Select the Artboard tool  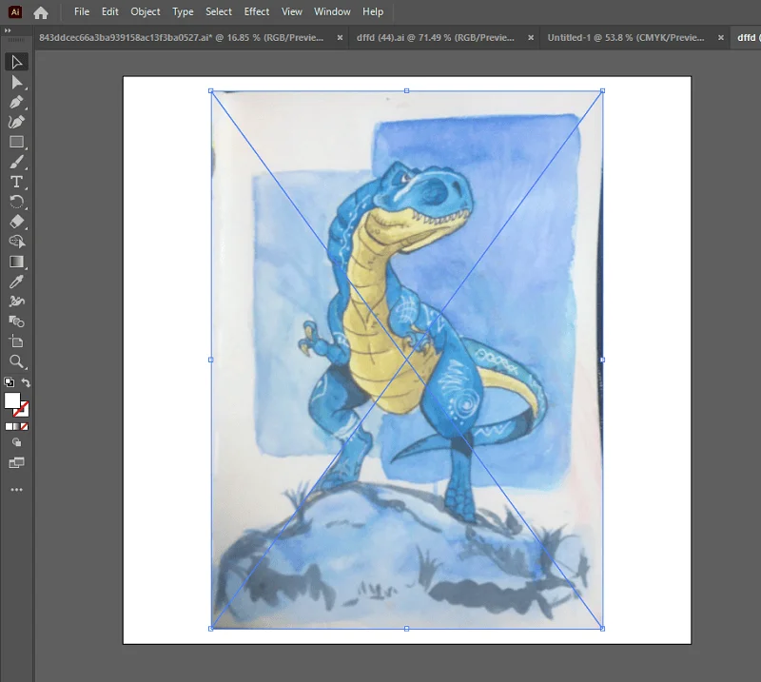[16, 341]
